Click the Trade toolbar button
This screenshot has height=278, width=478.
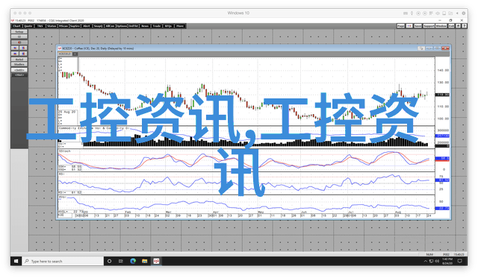coord(157,26)
